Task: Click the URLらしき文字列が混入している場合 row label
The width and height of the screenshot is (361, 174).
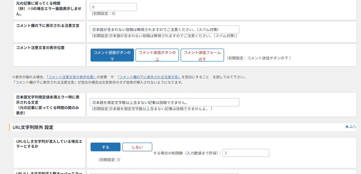Action: tap(49, 143)
